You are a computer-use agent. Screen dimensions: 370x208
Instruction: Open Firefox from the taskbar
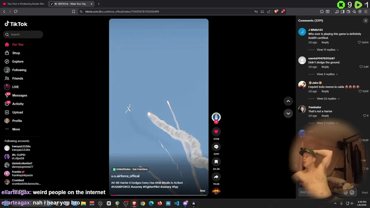(x=160, y=203)
